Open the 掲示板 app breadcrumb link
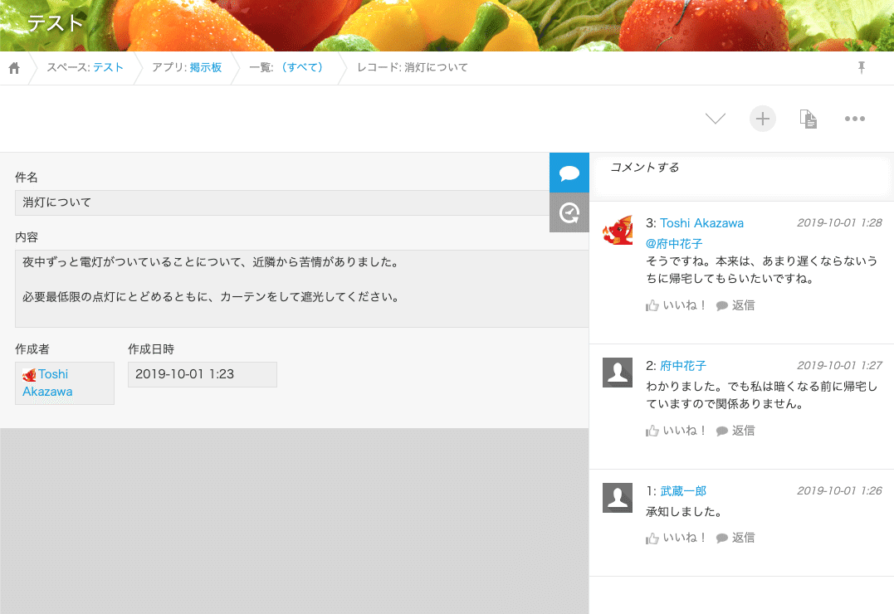This screenshot has height=614, width=894. [206, 67]
